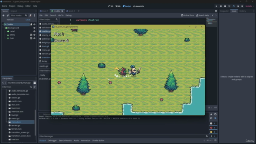Open the script editor Go To menu
The height and width of the screenshot is (144, 256).
pos(61,15)
